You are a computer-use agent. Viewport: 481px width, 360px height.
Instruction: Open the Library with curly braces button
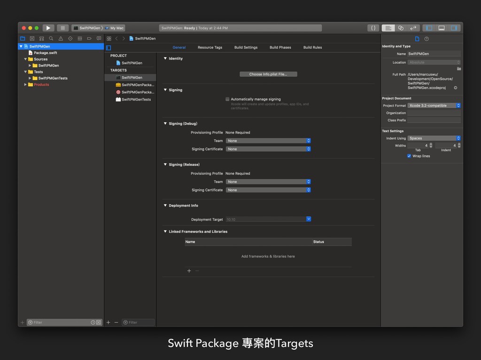point(373,28)
